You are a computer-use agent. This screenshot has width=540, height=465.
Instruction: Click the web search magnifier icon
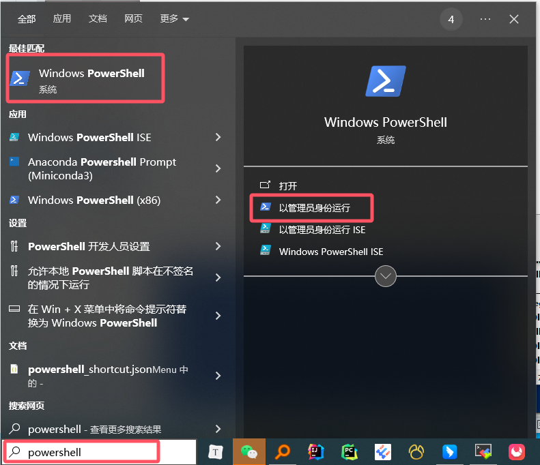coord(14,429)
